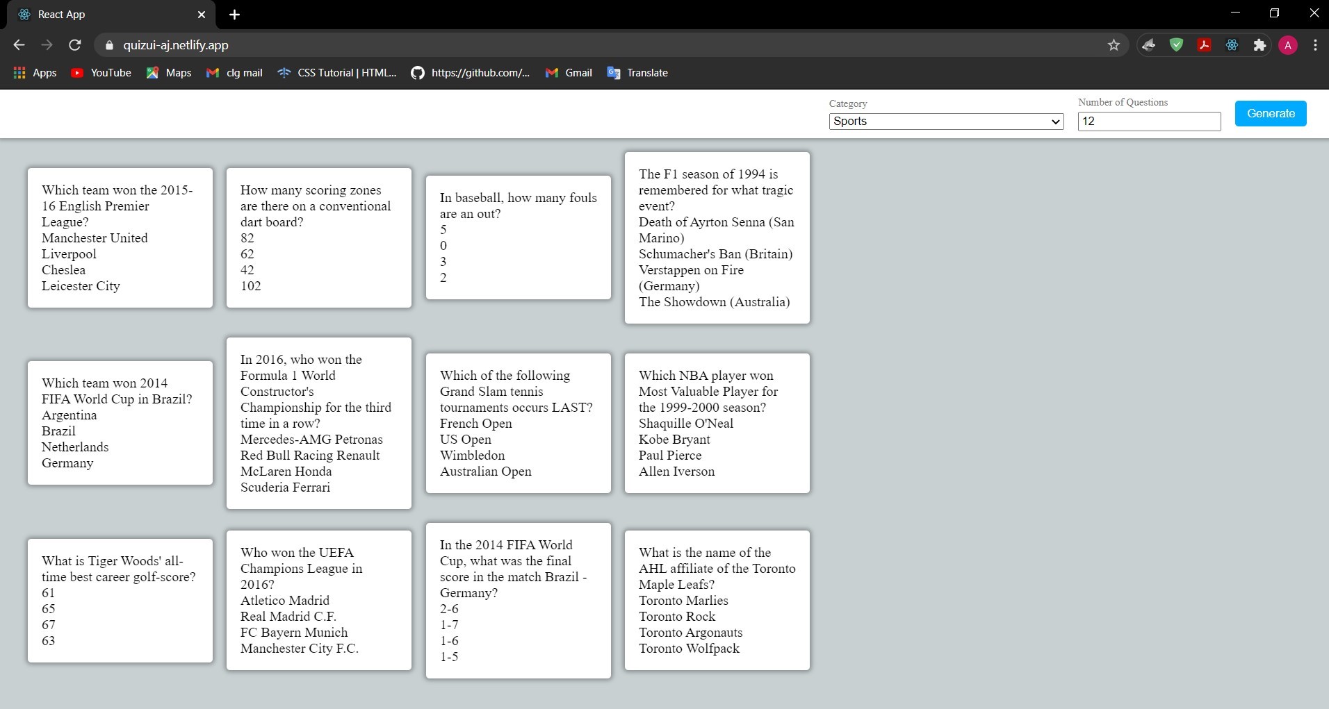Bookmark the page using the star icon
This screenshot has width=1329, height=709.
(1114, 44)
